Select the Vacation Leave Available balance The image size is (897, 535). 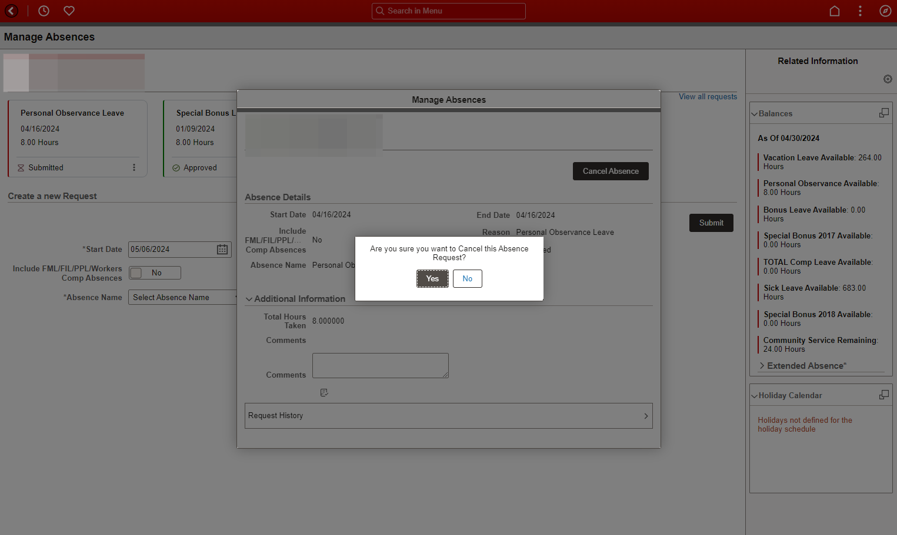[x=822, y=162]
